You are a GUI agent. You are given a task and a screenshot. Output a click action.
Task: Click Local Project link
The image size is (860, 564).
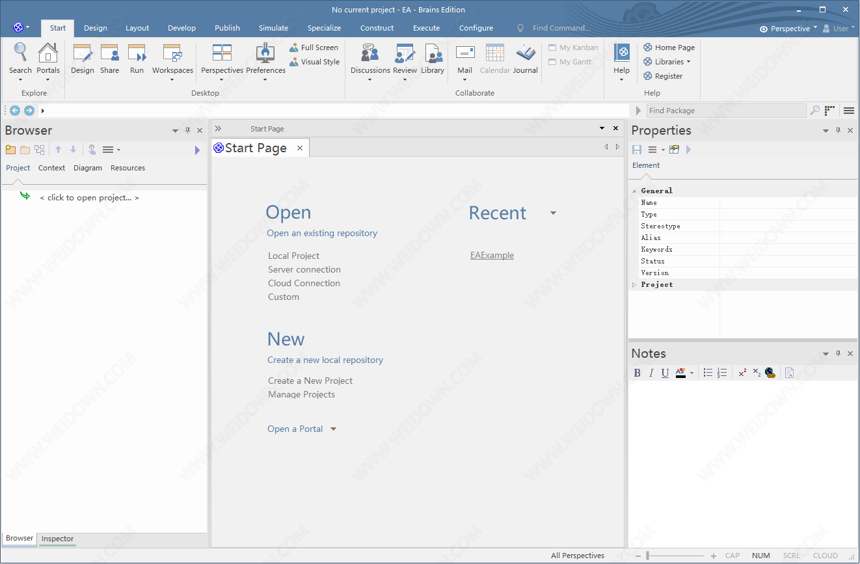[x=293, y=256]
